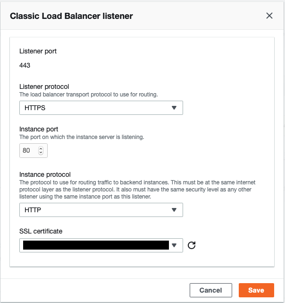Cancel the listener changes
The height and width of the screenshot is (303, 285).
coord(210,290)
